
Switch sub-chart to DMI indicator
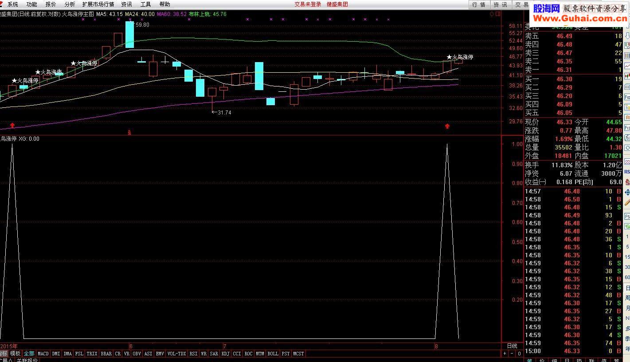[56, 354]
